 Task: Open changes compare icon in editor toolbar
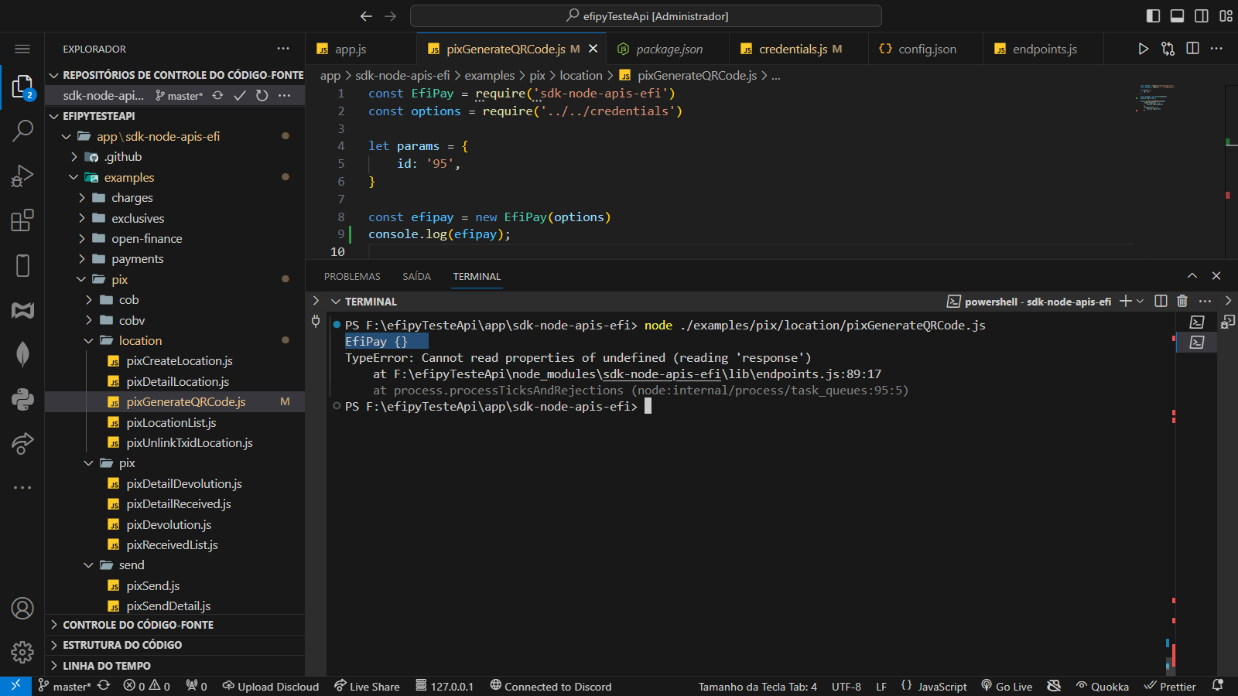(x=1168, y=49)
